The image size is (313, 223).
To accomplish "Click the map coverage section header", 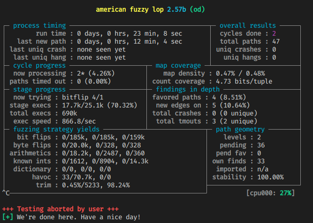I will (x=178, y=66).
